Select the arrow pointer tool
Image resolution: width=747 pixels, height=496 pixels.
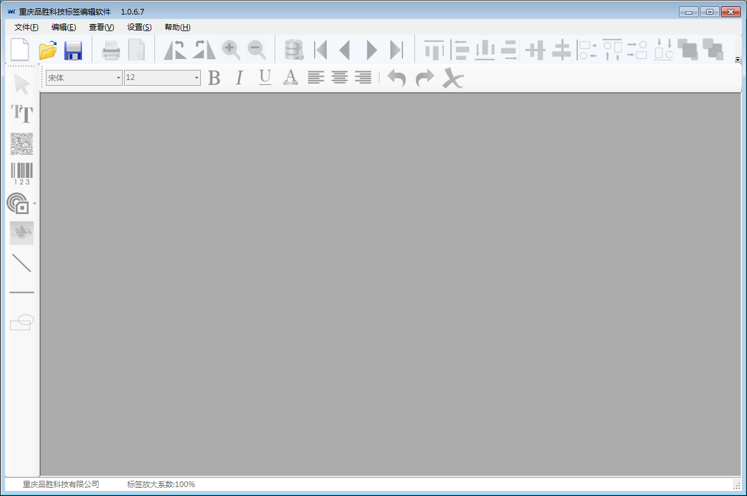click(x=22, y=84)
